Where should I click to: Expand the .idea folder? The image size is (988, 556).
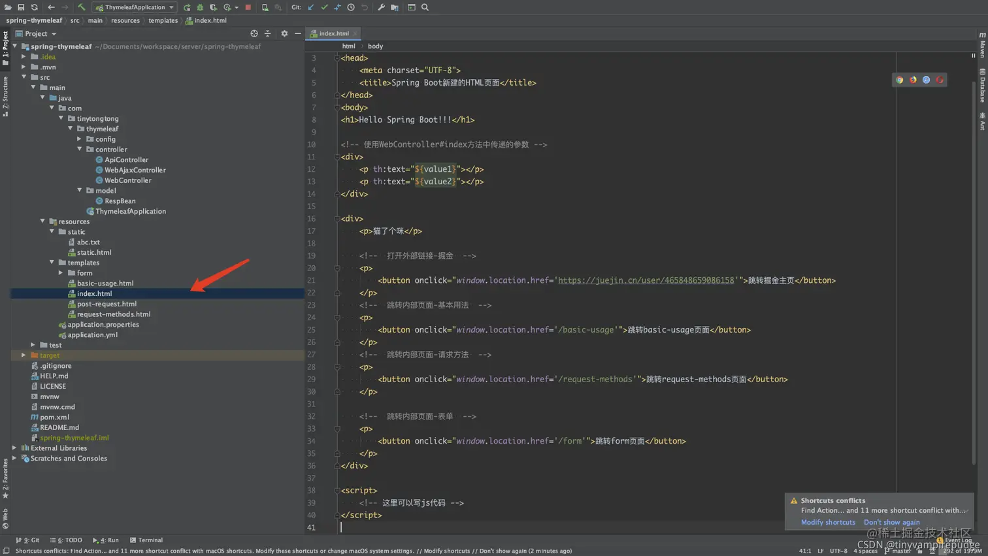[x=24, y=57]
